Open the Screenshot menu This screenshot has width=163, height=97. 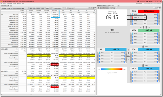pos(9,4)
